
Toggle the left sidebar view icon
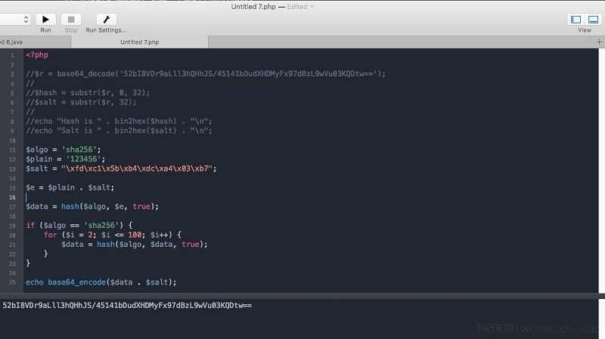(576, 19)
